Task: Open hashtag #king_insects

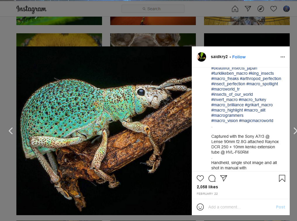Action: point(261,73)
